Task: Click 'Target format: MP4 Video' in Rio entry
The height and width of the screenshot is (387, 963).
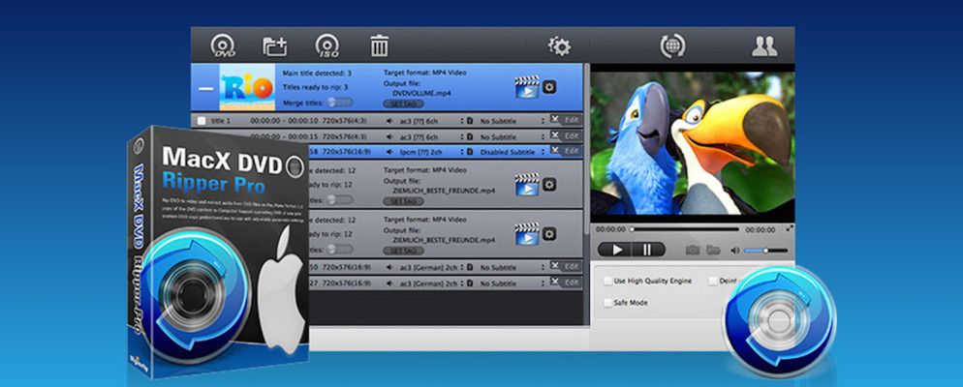Action: click(x=425, y=73)
